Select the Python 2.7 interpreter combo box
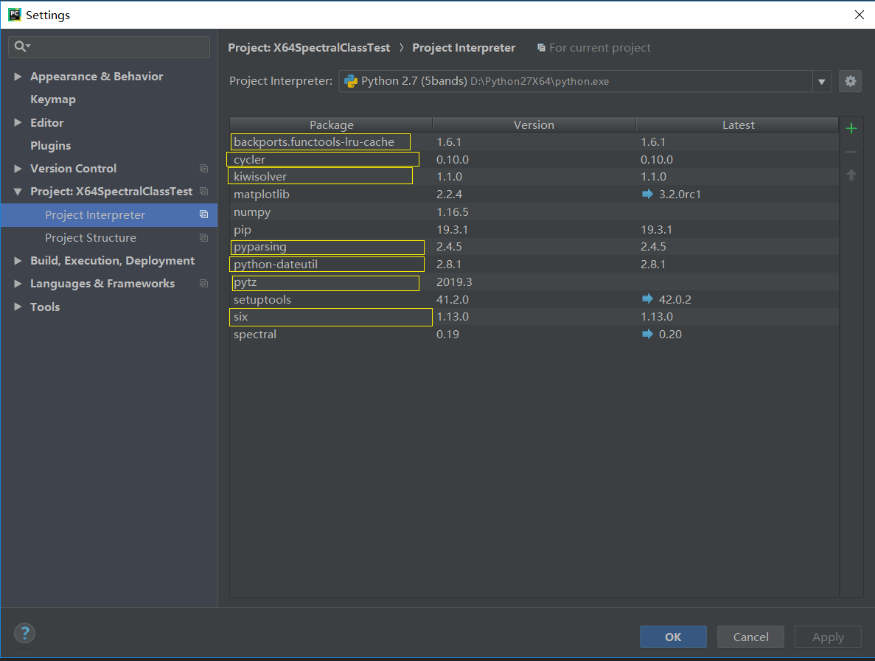Screen dimensions: 875x661 point(585,82)
